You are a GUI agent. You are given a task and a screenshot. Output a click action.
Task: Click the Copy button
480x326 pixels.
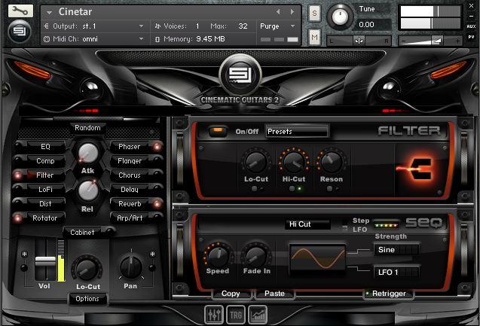pyautogui.click(x=231, y=294)
